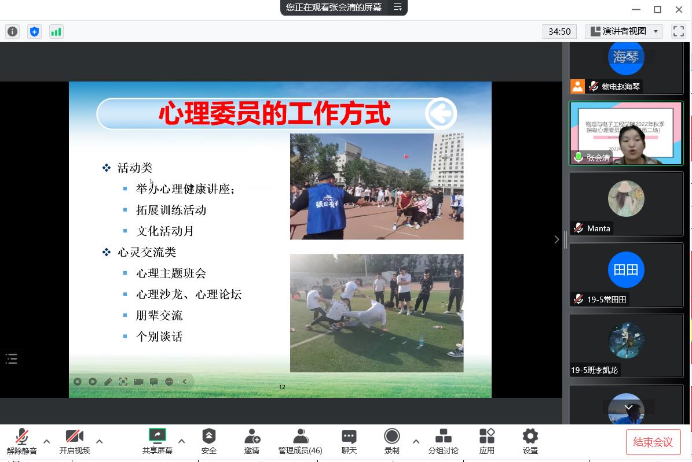The image size is (692, 462).
Task: Click the blue encryption shield icon
Action: click(x=34, y=32)
